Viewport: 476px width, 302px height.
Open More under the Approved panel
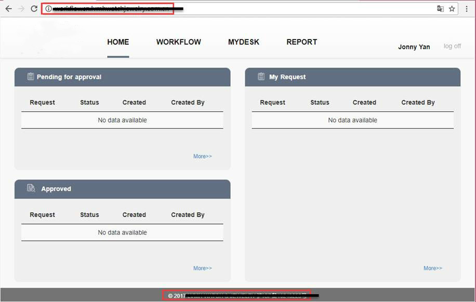(202, 268)
